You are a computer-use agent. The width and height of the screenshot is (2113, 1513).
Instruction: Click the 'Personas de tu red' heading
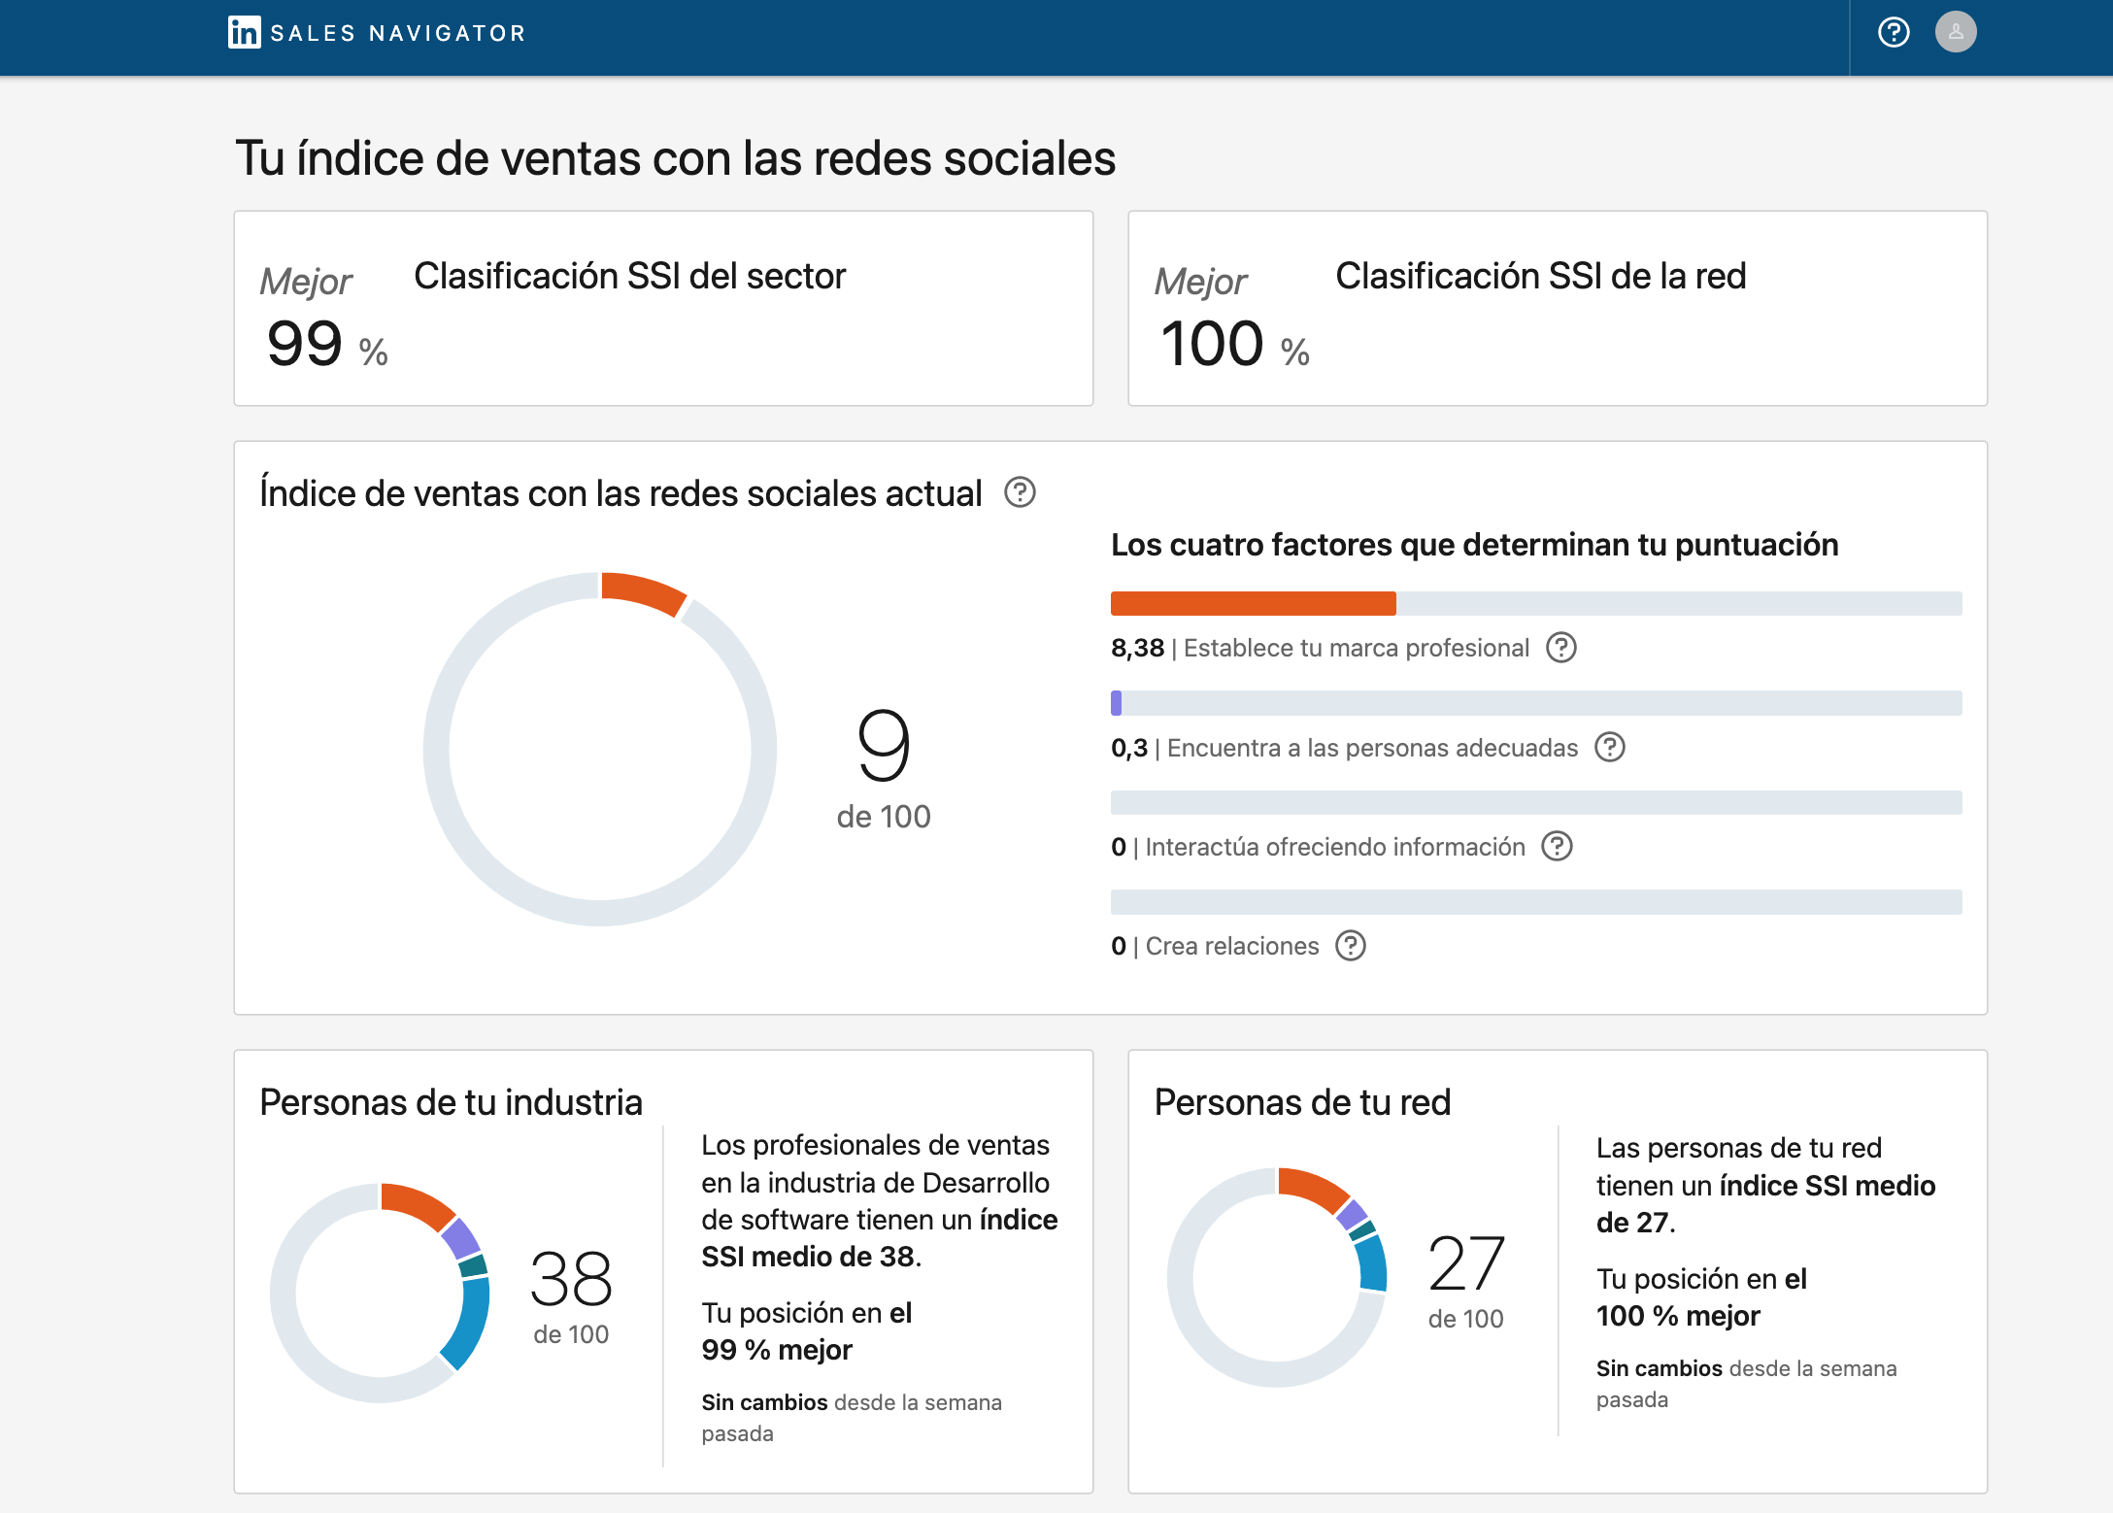[1302, 1102]
